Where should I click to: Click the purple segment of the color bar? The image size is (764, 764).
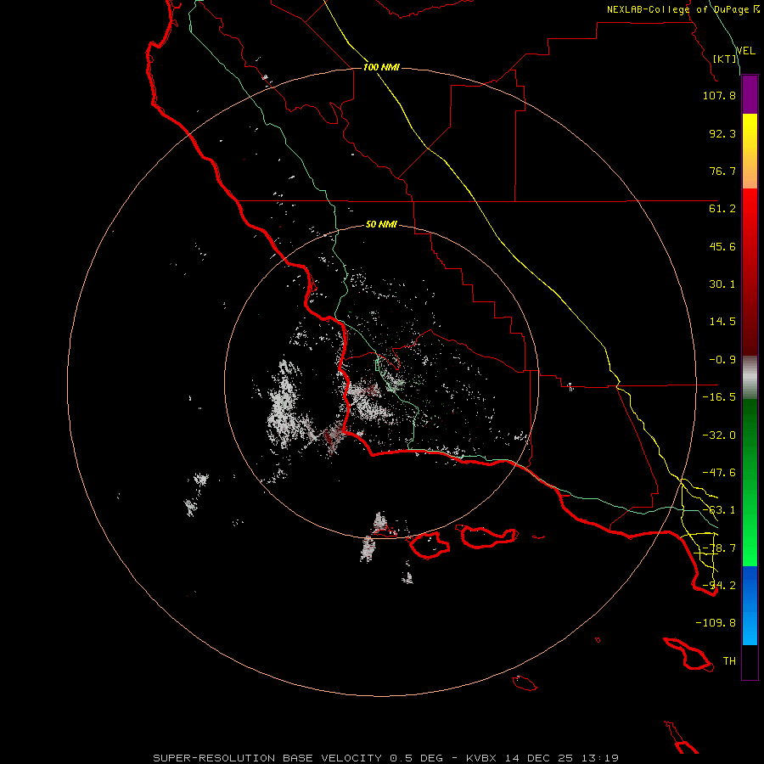pyautogui.click(x=750, y=95)
